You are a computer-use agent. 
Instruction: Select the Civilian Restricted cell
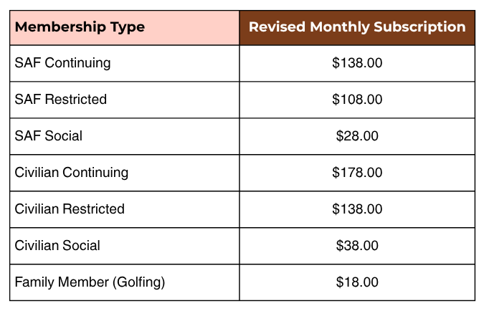click(124, 209)
